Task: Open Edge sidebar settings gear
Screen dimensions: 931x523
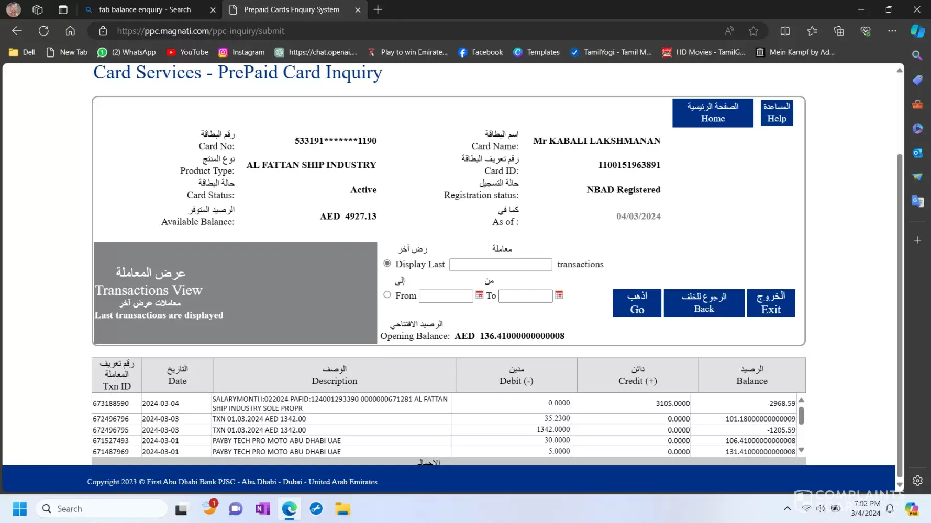Action: (917, 481)
